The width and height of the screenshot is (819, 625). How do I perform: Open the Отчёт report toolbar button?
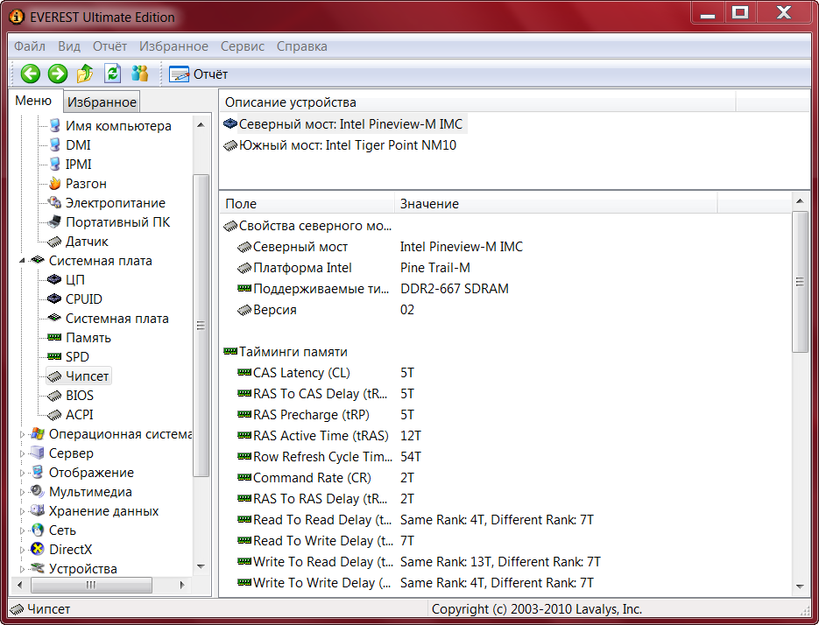pos(199,74)
